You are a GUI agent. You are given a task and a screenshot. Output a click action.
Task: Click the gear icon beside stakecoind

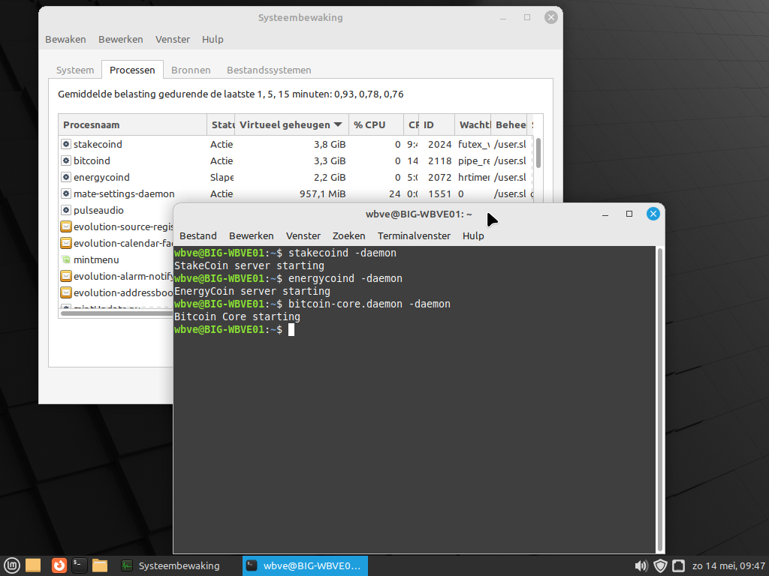66,144
